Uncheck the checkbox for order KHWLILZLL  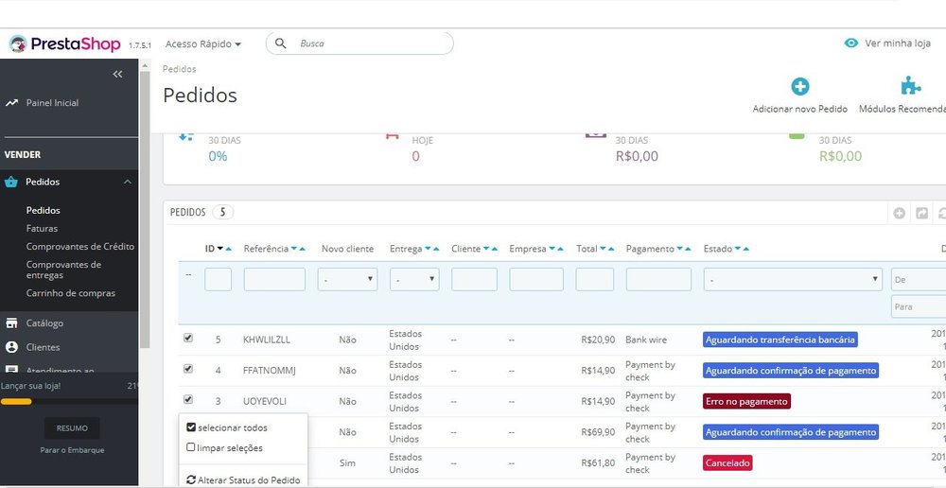tap(187, 338)
